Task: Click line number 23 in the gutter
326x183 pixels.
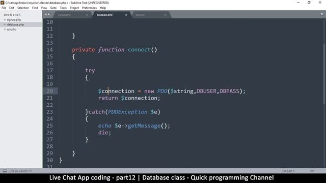Action: click(49, 112)
